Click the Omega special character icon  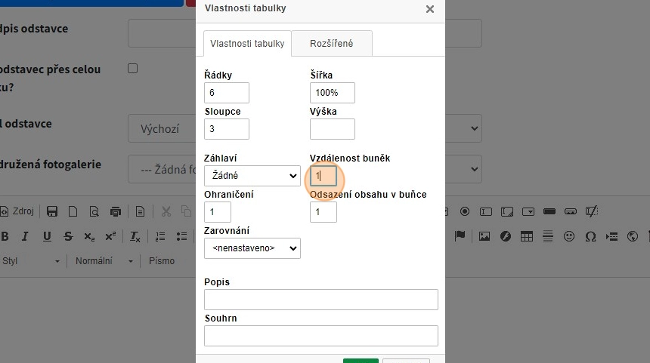(x=590, y=236)
